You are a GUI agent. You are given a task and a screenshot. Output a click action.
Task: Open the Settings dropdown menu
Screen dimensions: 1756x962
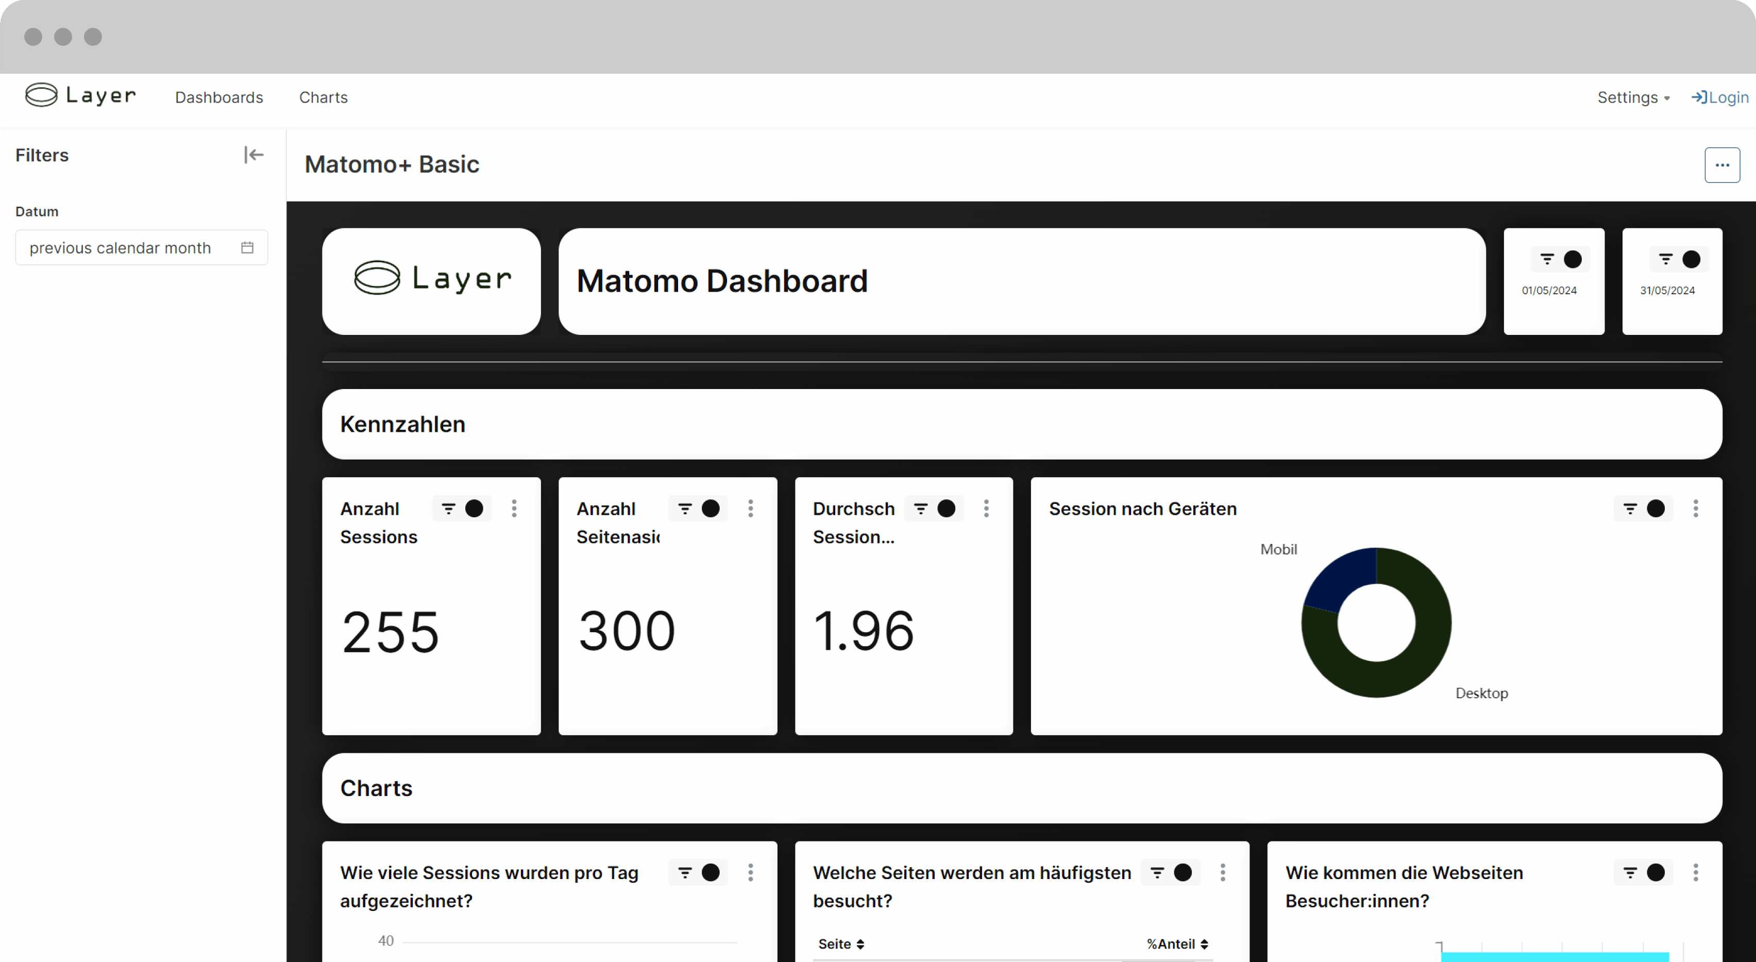point(1633,97)
